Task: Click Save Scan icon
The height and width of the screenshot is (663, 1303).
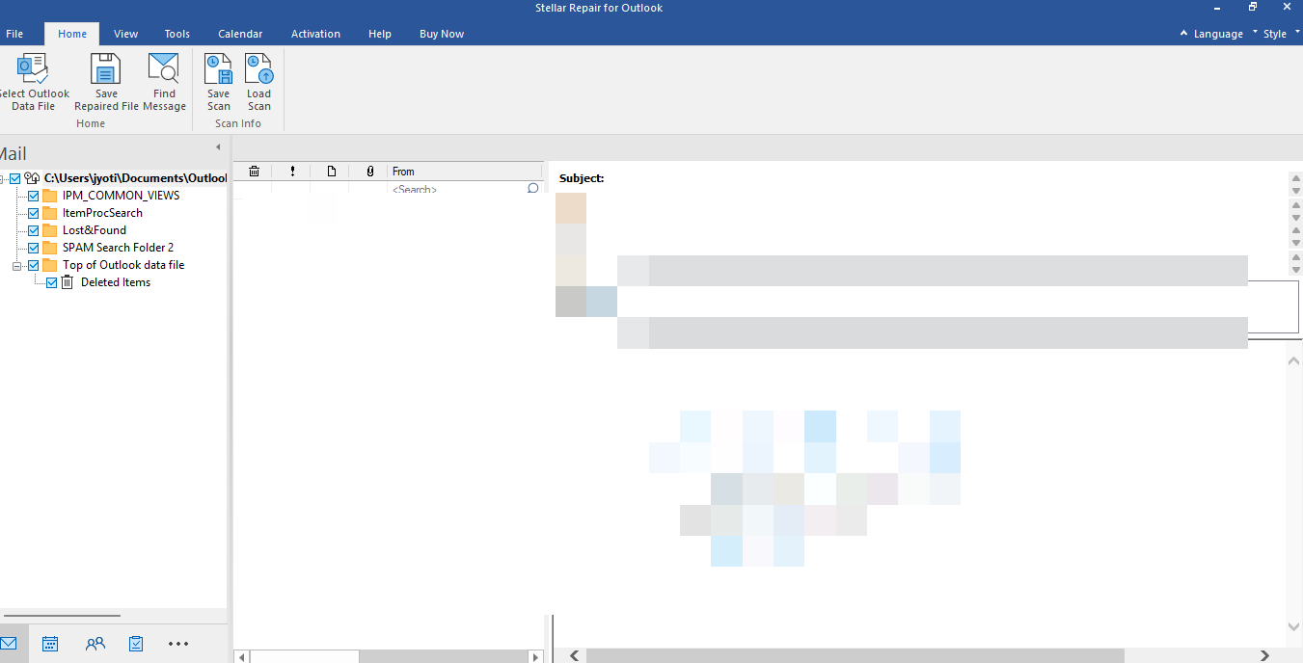Action: [219, 68]
